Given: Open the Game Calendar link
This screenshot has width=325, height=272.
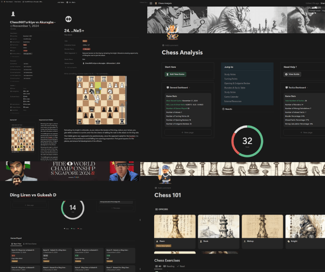Looking at the screenshot, I should 231,97.
